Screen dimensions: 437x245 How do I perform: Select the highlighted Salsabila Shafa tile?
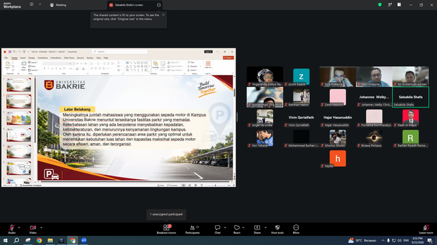[x=410, y=97]
